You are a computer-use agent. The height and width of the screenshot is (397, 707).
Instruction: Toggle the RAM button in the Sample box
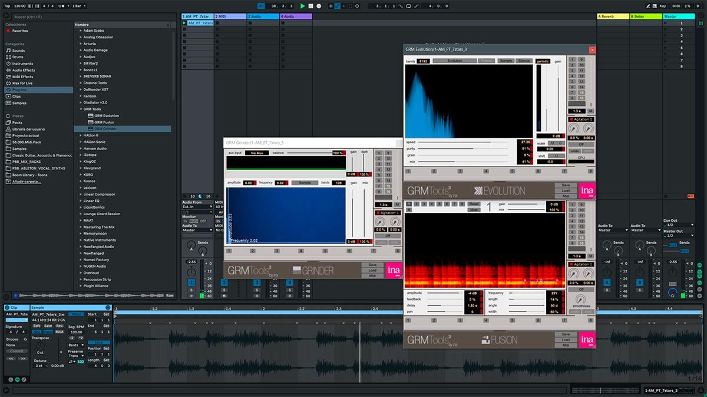click(x=60, y=332)
